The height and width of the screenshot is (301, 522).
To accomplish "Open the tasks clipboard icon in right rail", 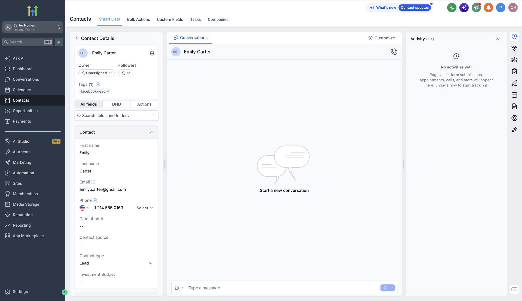I will coord(514,71).
